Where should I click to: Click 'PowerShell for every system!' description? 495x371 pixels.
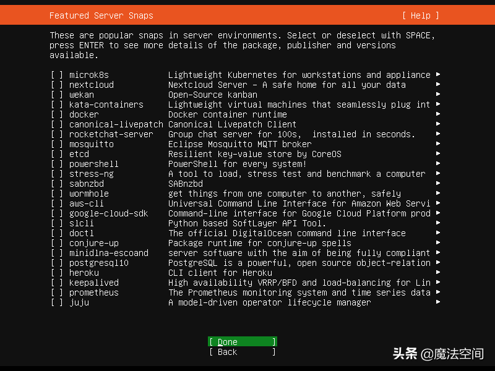pos(238,164)
